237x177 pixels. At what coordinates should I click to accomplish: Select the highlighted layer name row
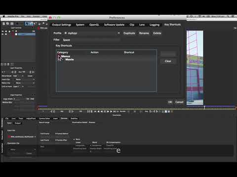click(27, 34)
